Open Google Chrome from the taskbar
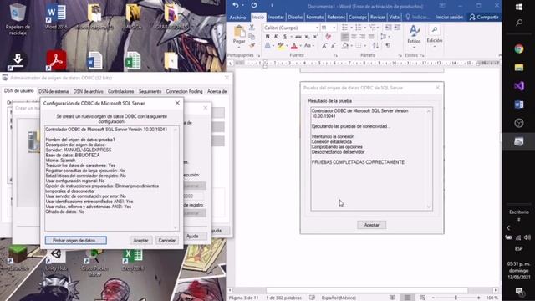 click(x=519, y=49)
